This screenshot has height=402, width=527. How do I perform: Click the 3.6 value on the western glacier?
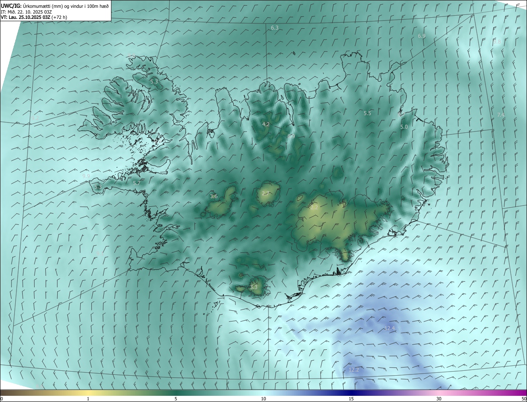214,196
